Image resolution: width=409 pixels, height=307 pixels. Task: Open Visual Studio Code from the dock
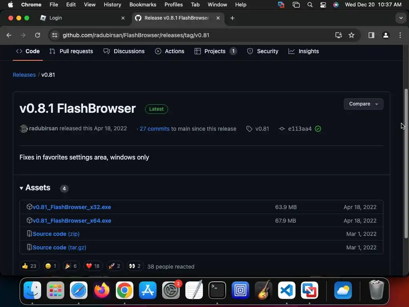(286, 290)
